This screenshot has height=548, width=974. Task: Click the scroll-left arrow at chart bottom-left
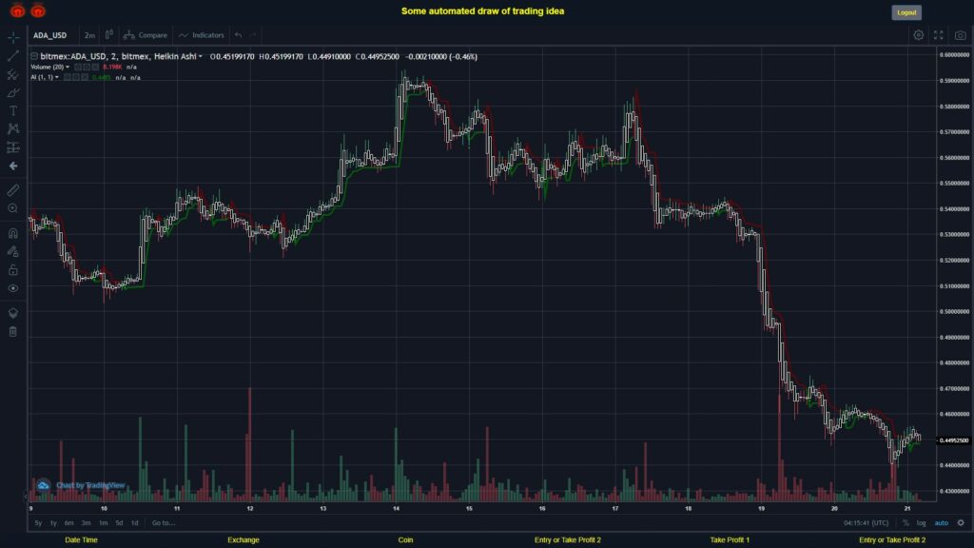[26, 497]
